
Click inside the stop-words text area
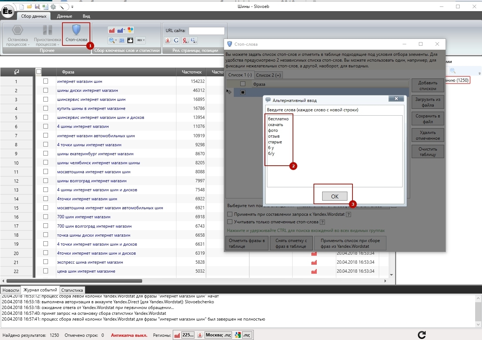pyautogui.click(x=334, y=151)
